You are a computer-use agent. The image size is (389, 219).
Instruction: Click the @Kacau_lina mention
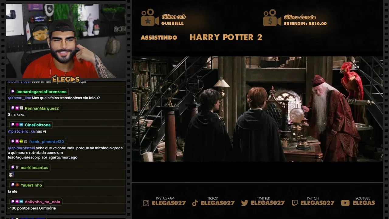point(19,98)
